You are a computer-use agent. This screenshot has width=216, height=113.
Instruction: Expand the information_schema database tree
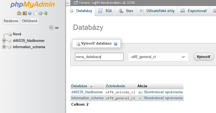coord(4,47)
